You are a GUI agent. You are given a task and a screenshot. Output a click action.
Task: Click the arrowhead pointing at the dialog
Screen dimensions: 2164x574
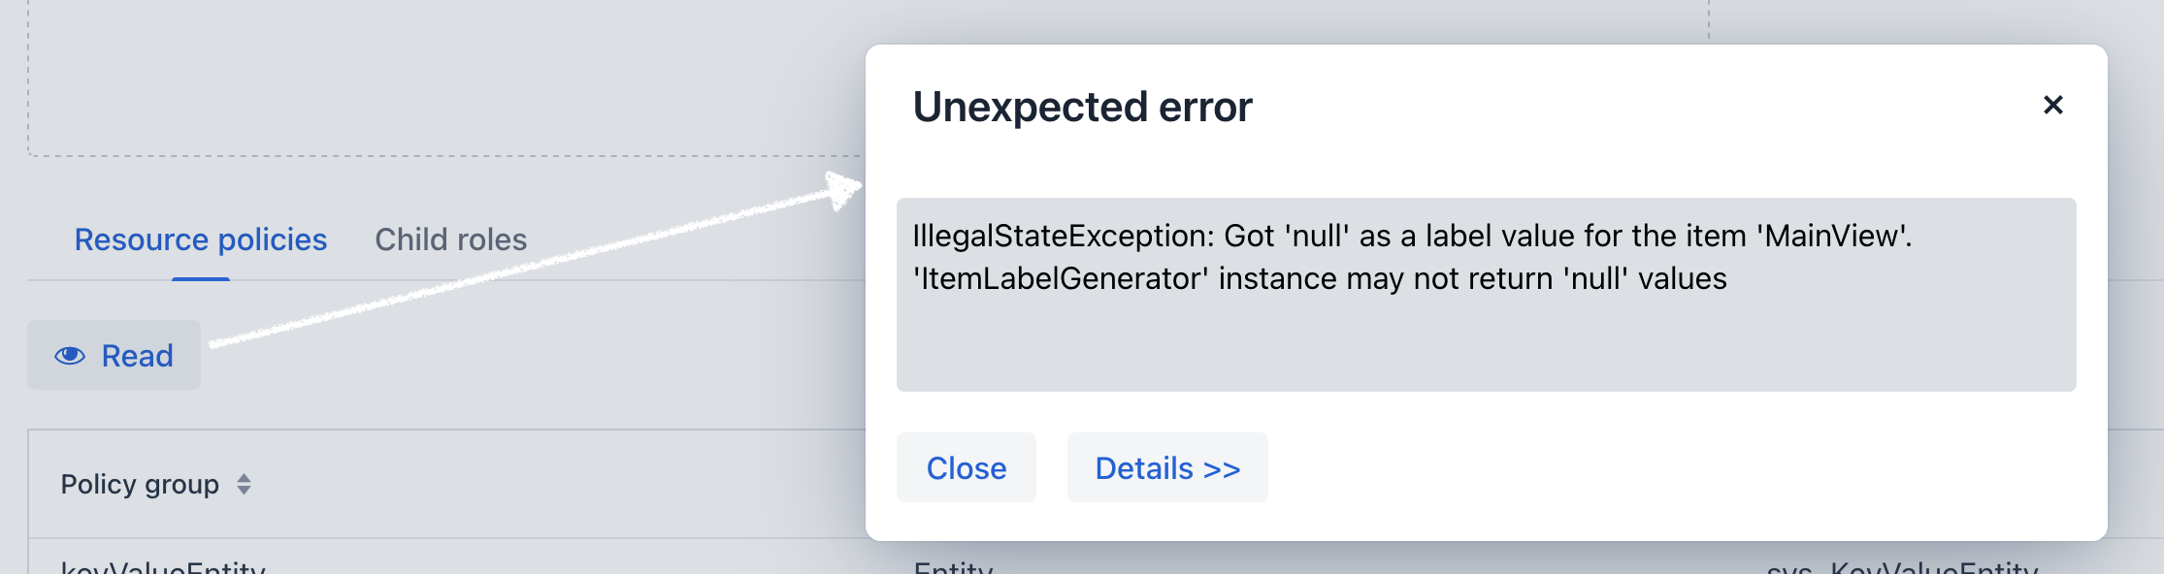pos(840,189)
